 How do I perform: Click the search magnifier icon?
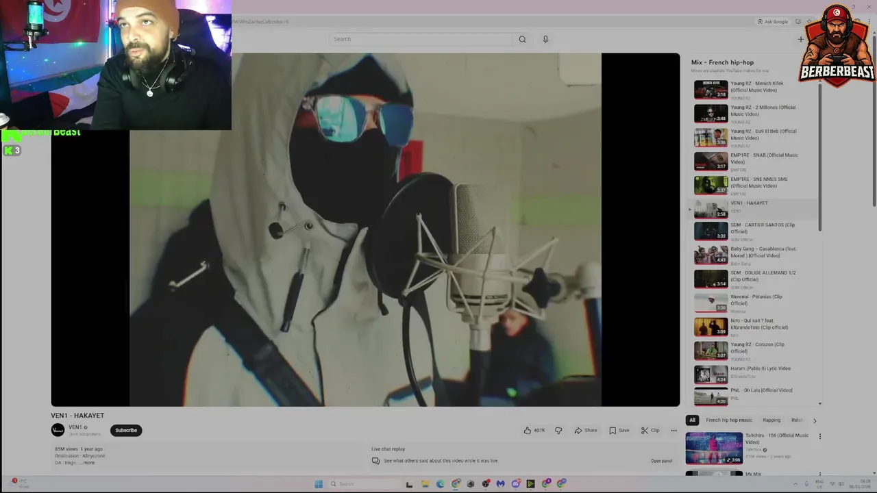522,39
